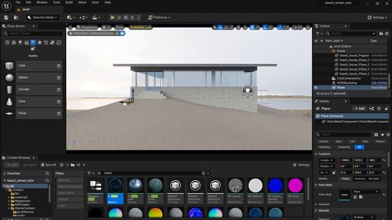Clear the water search in Content Browser
The height and width of the screenshot is (220, 392).
[99, 173]
